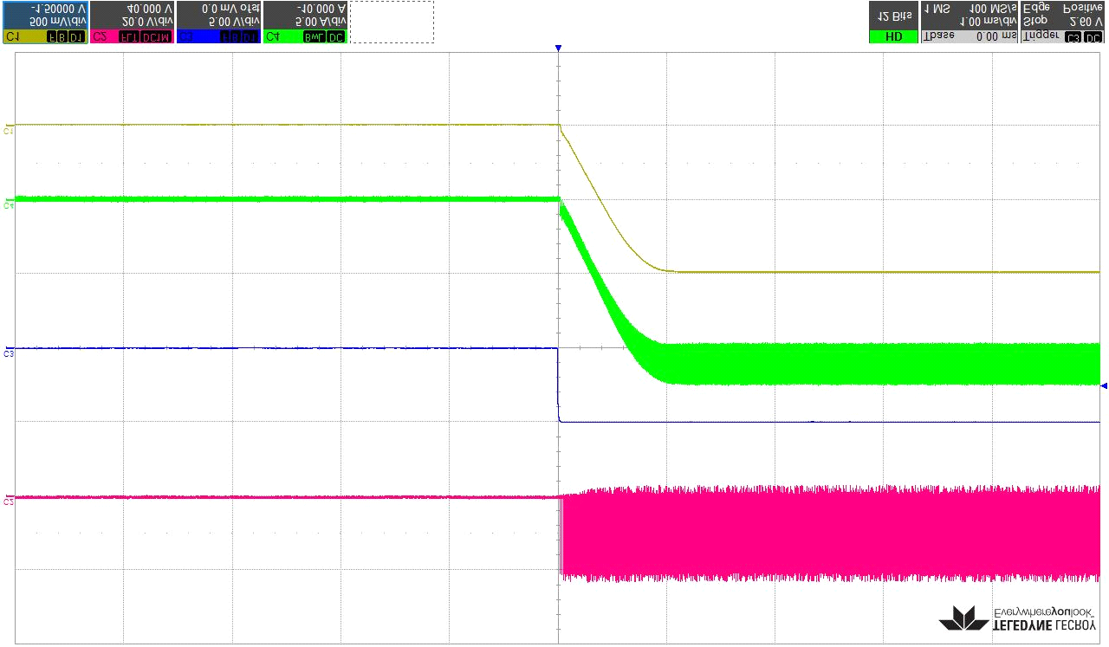The height and width of the screenshot is (647, 1109).
Task: Open the Tbase timebase descriptor box
Action: click(969, 22)
